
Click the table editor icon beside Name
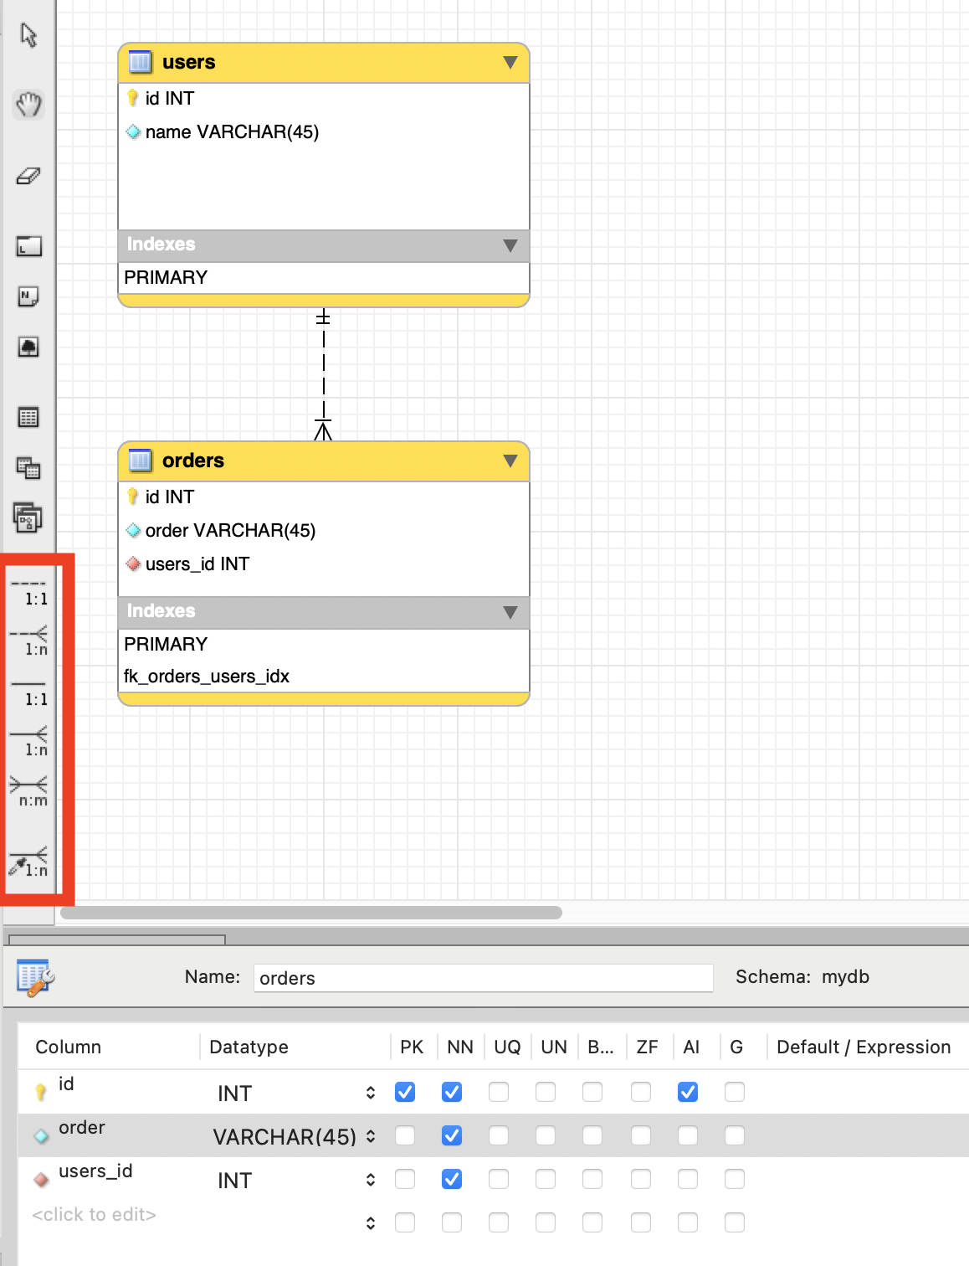35,977
